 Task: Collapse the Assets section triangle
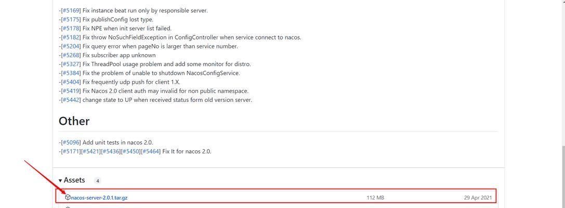(60, 180)
